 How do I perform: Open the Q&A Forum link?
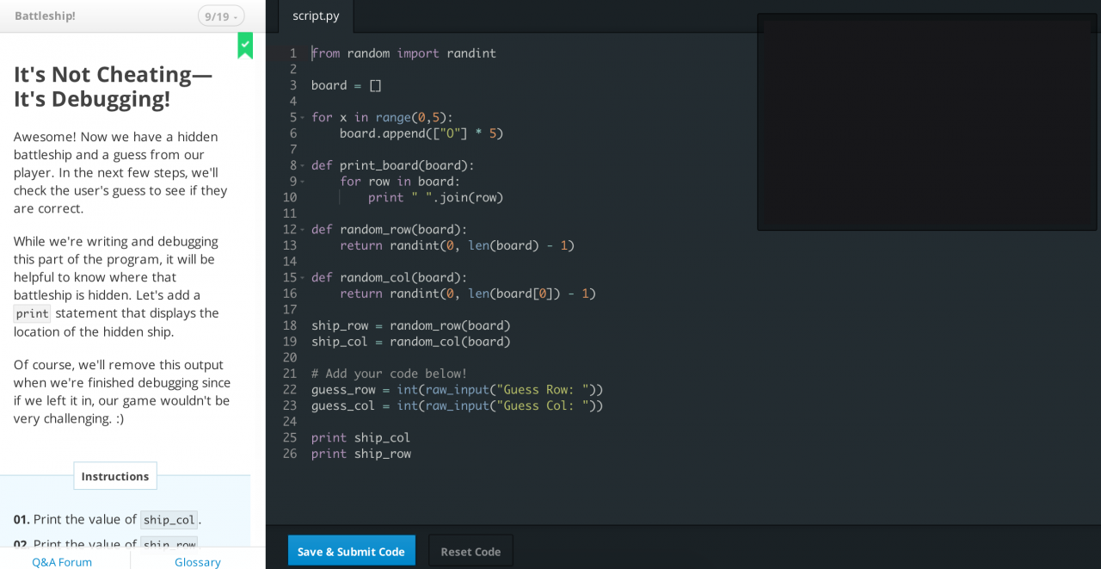[62, 561]
